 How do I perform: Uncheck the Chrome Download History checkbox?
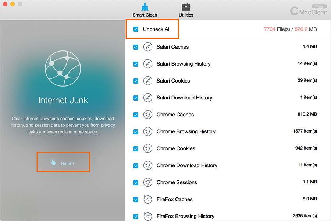tap(136, 165)
